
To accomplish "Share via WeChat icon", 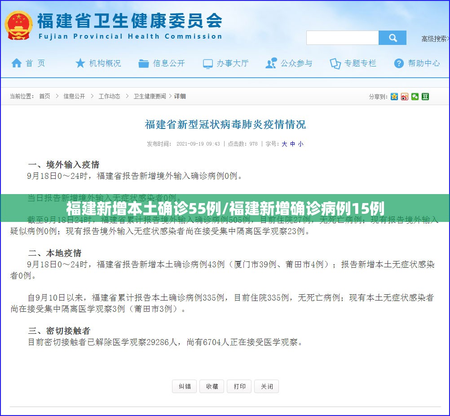I will (415, 97).
